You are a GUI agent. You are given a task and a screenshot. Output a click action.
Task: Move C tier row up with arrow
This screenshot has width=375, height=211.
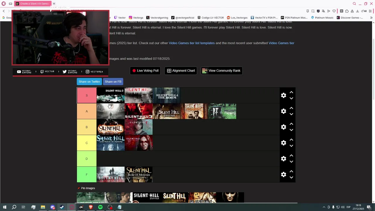click(291, 140)
